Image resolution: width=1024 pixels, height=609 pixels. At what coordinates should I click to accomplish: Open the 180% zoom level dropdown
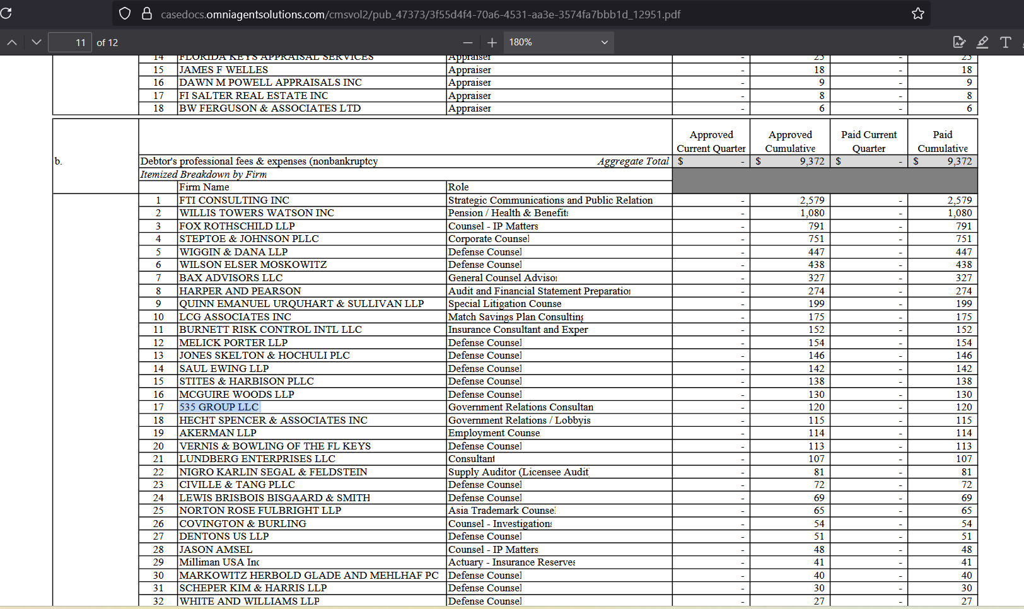[x=557, y=42]
